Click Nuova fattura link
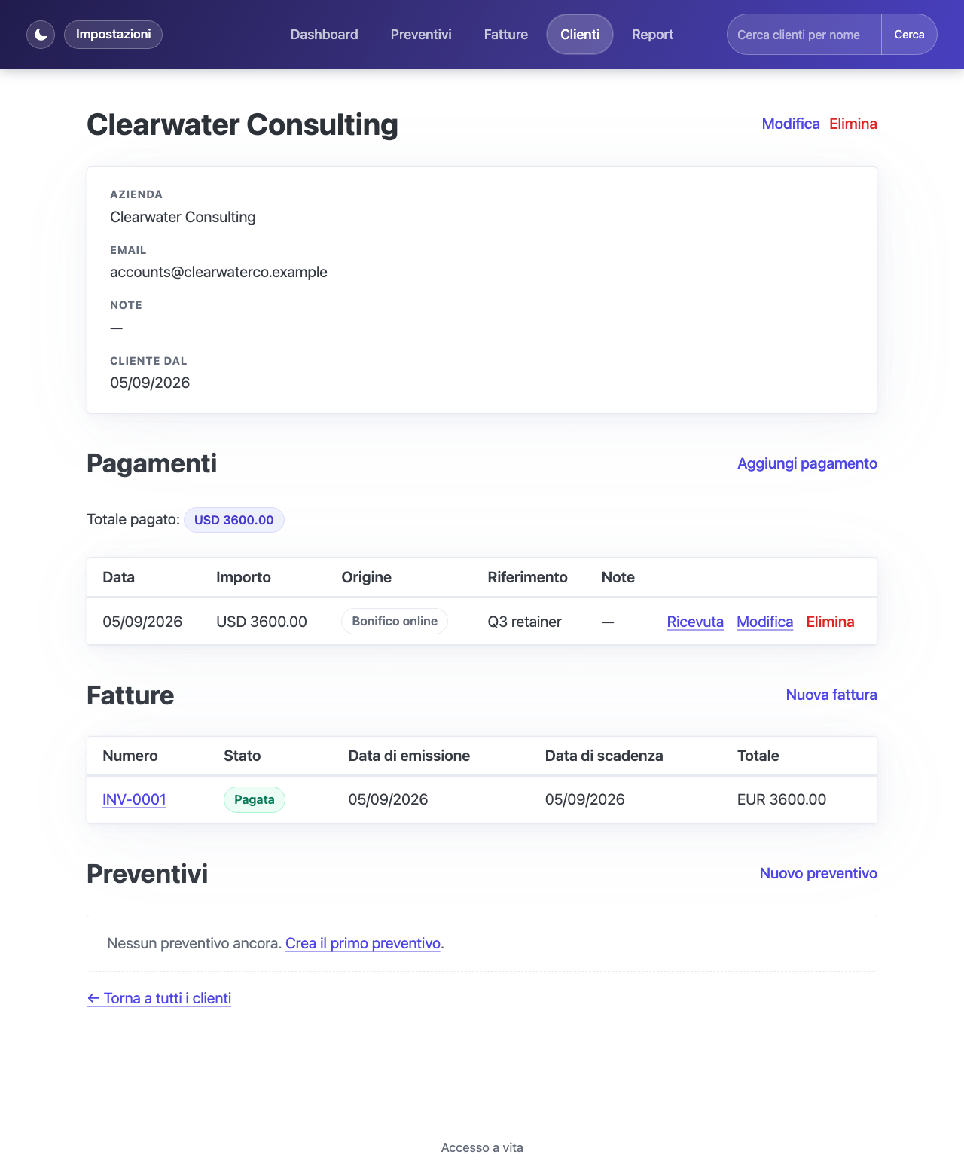Viewport: 964px width, 1173px height. tap(831, 695)
